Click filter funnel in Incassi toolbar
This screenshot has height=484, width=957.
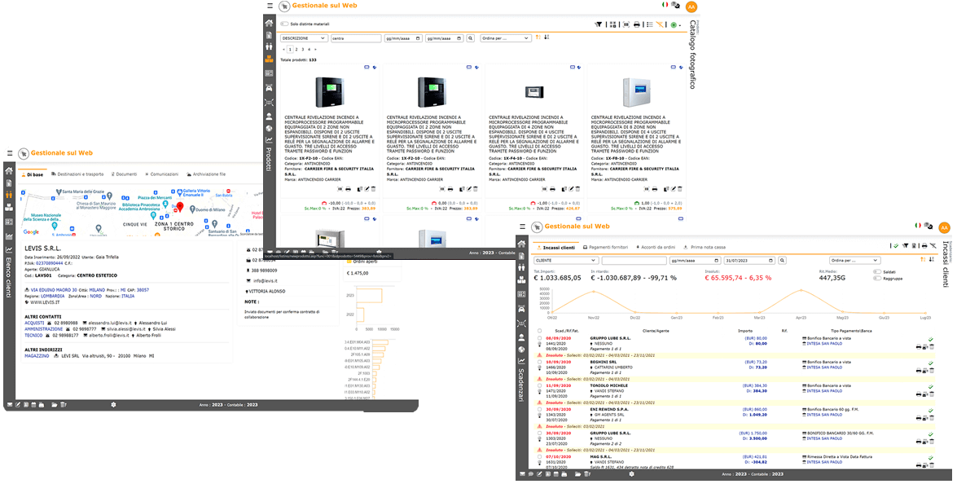pos(906,246)
